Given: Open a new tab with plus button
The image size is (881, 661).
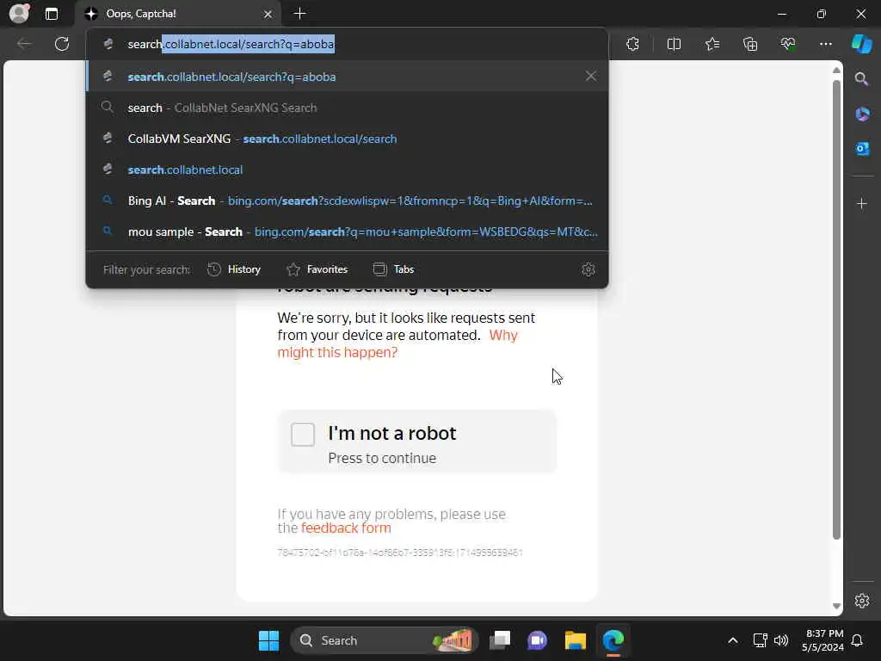Looking at the screenshot, I should 300,14.
